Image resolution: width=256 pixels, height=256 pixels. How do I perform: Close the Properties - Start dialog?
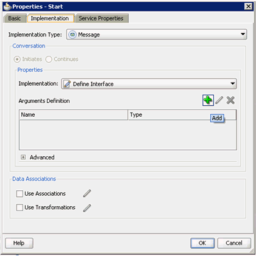(x=248, y=7)
